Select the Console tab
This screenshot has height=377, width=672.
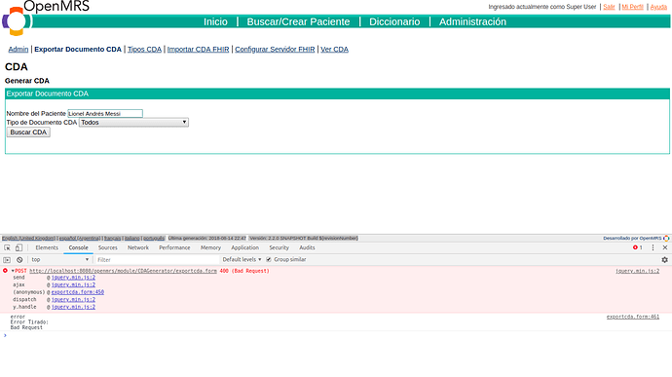79,247
